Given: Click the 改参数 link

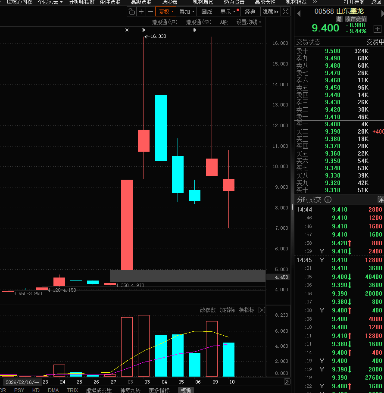Looking at the screenshot, I should point(208,310).
